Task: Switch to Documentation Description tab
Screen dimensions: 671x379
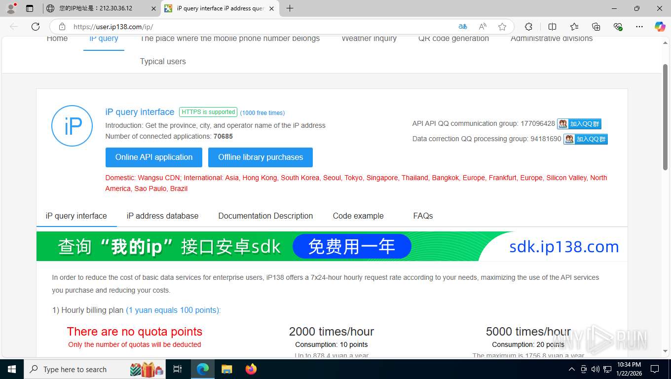Action: [x=265, y=216]
